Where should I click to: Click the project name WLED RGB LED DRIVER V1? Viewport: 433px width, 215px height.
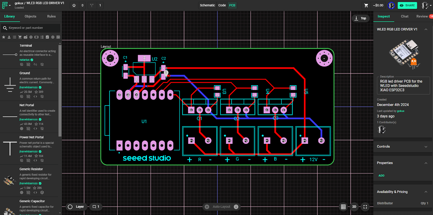[45, 3]
